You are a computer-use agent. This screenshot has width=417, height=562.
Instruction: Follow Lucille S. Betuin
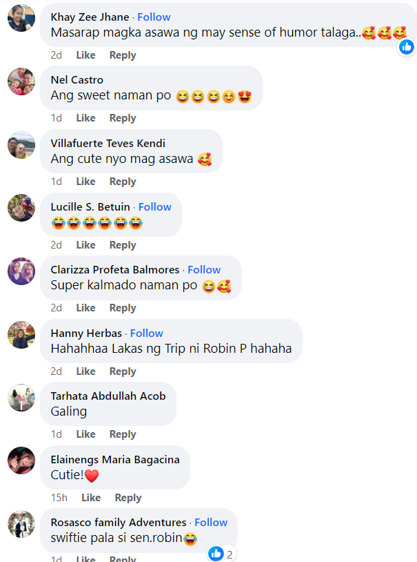[x=155, y=207]
